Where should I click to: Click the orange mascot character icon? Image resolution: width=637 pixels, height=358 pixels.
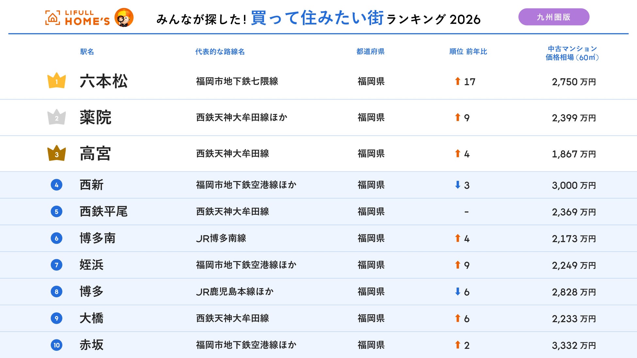tap(124, 17)
